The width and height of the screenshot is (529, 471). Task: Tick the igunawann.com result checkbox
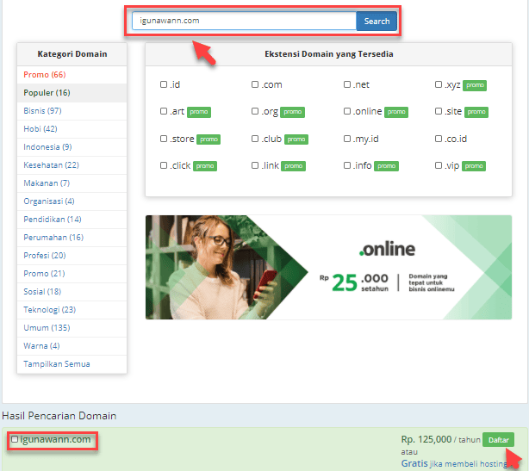pyautogui.click(x=15, y=439)
